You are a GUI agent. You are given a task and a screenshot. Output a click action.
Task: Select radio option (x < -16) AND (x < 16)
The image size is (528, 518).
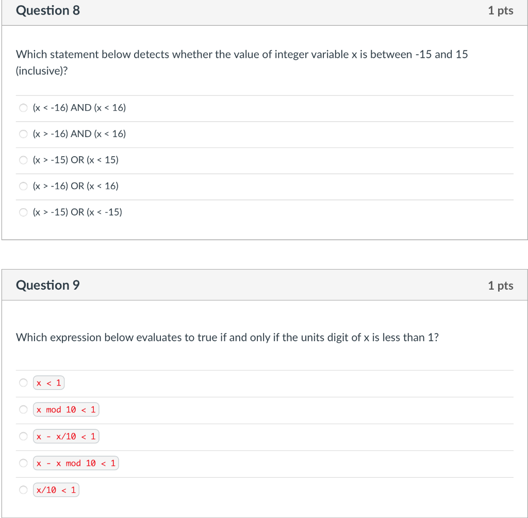23,108
